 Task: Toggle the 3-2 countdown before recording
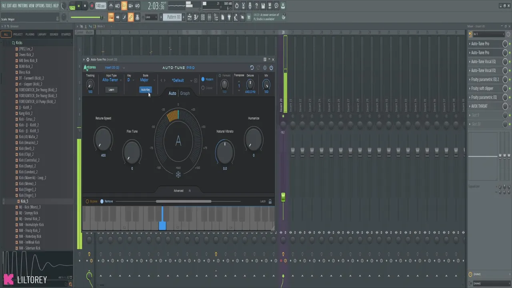pos(124,6)
